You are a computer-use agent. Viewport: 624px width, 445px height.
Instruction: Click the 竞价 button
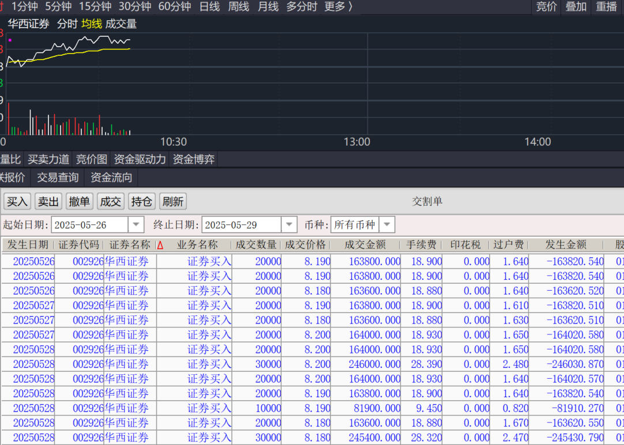[x=546, y=6]
